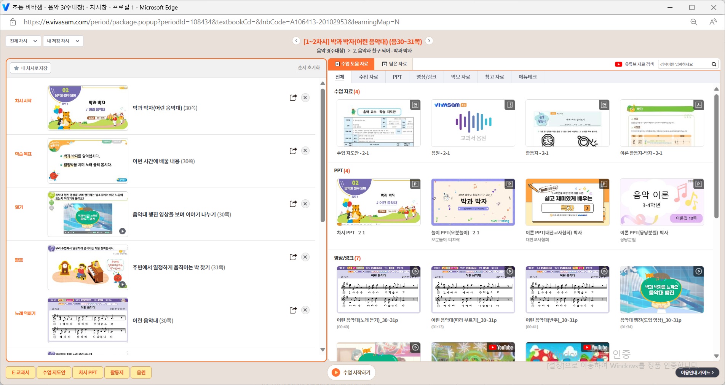This screenshot has width=725, height=385.
Task: Click right resource panel scrollbar
Action: tap(716, 156)
